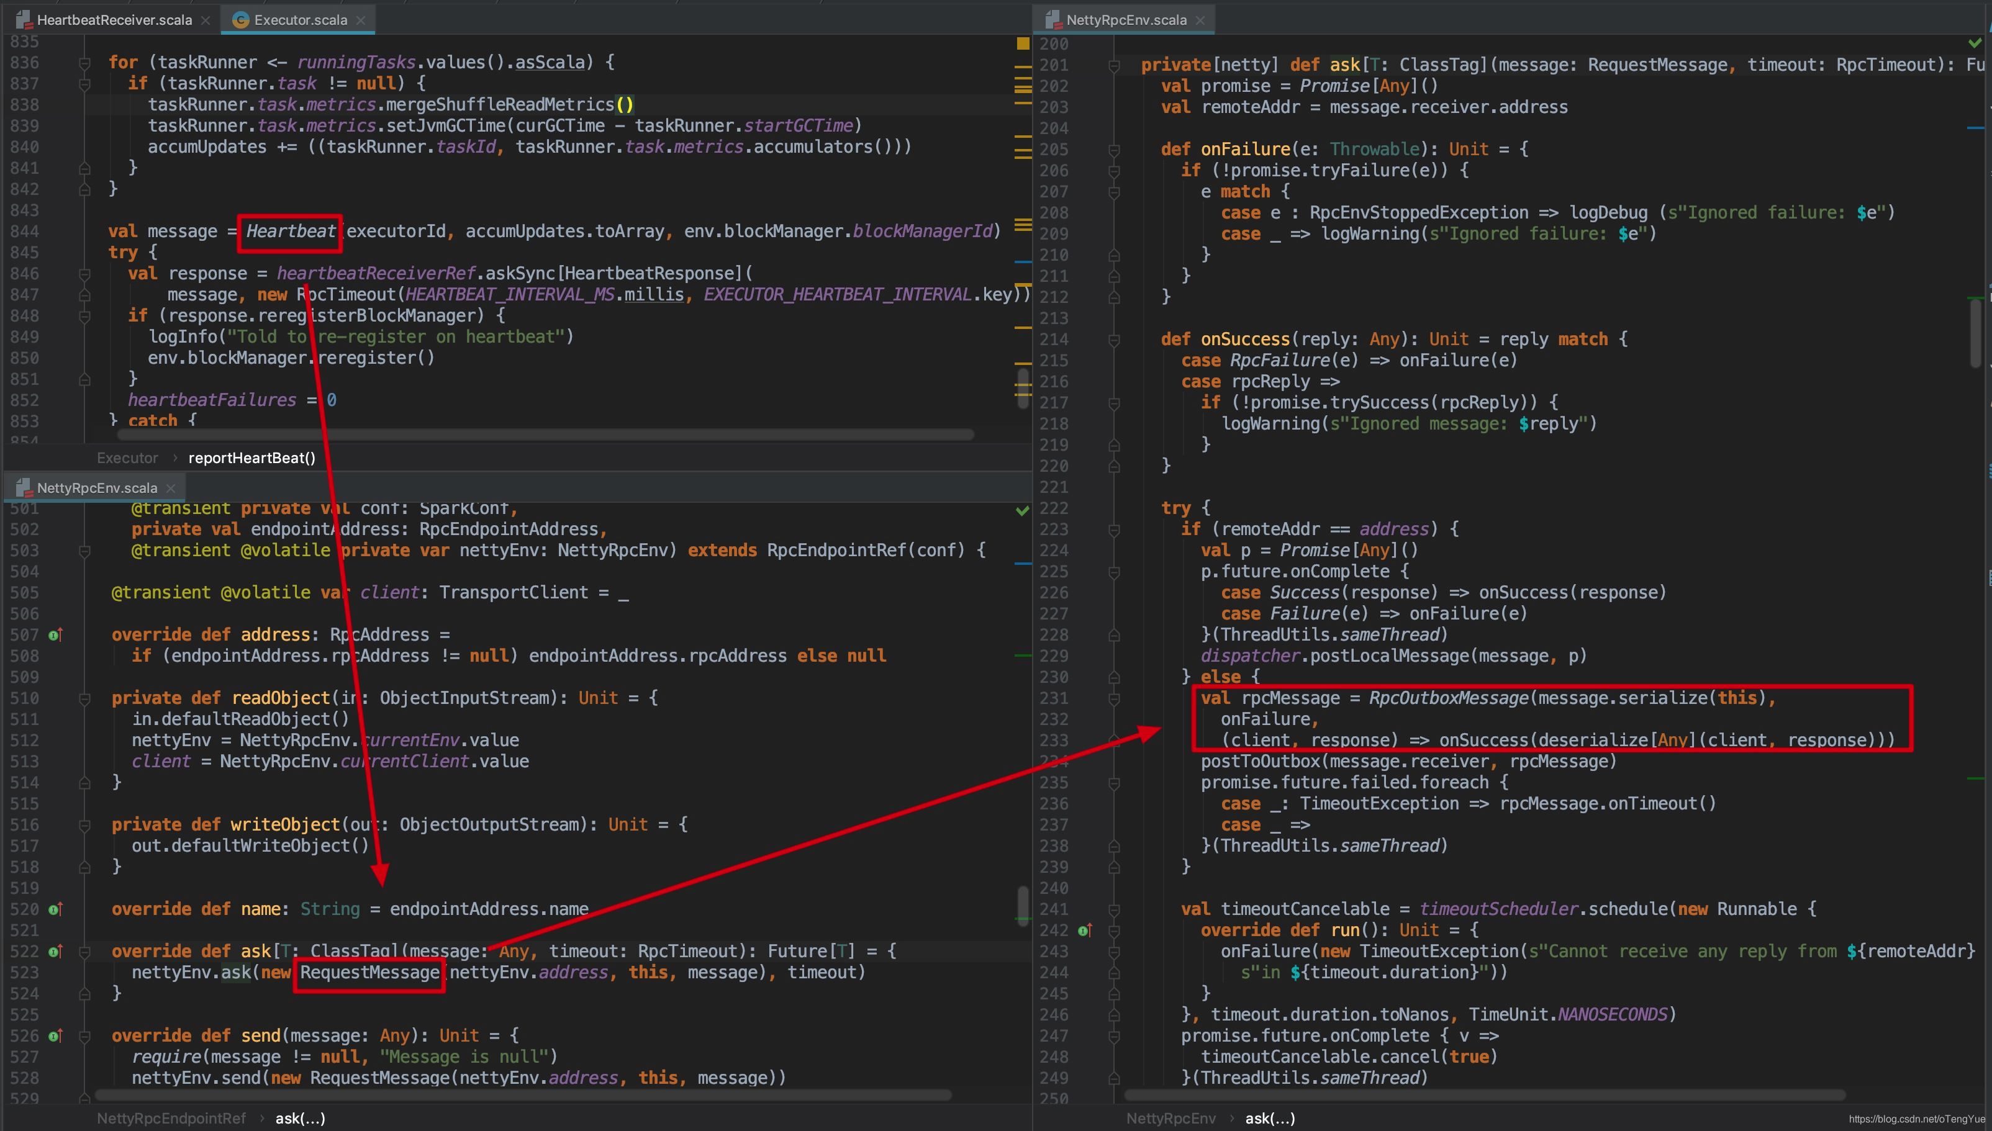
Task: Click RpcEnvStoppedException on line 208
Action: point(1419,213)
